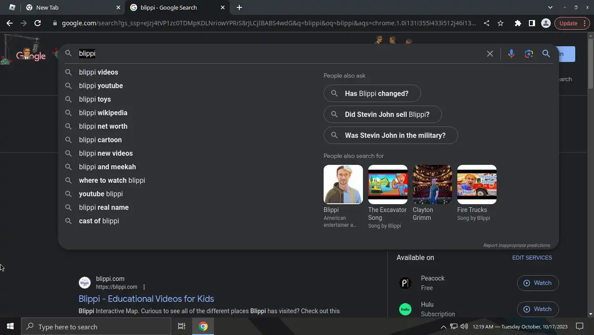Open Fire Trucks song thumbnail

[477, 184]
